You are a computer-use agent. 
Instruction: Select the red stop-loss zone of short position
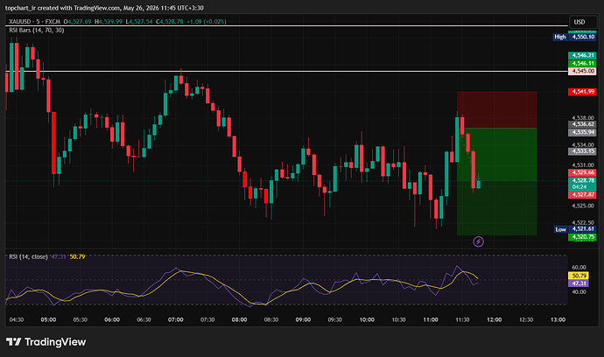pos(497,109)
